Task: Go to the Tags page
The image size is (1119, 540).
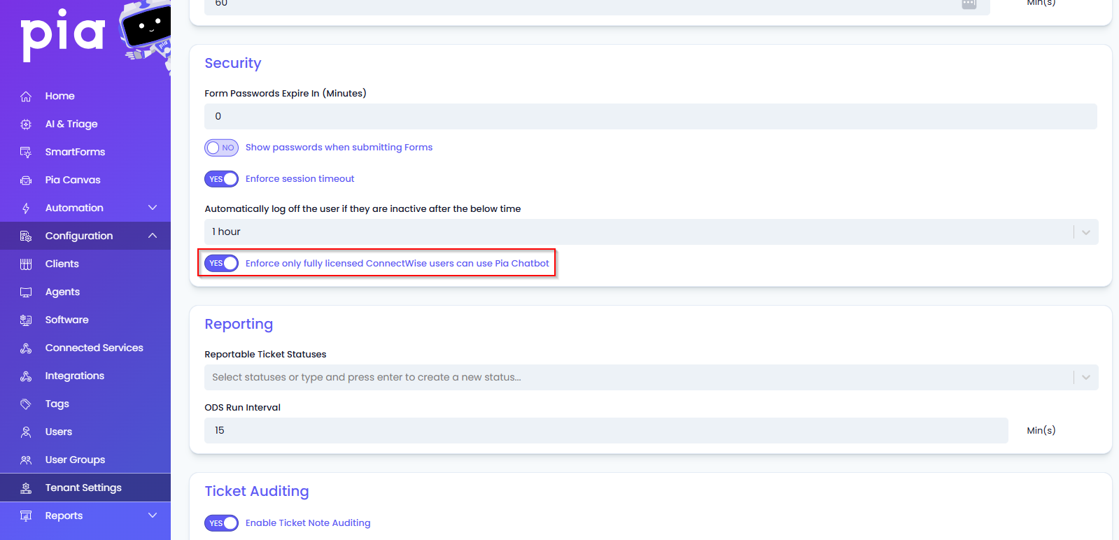Action: point(85,404)
